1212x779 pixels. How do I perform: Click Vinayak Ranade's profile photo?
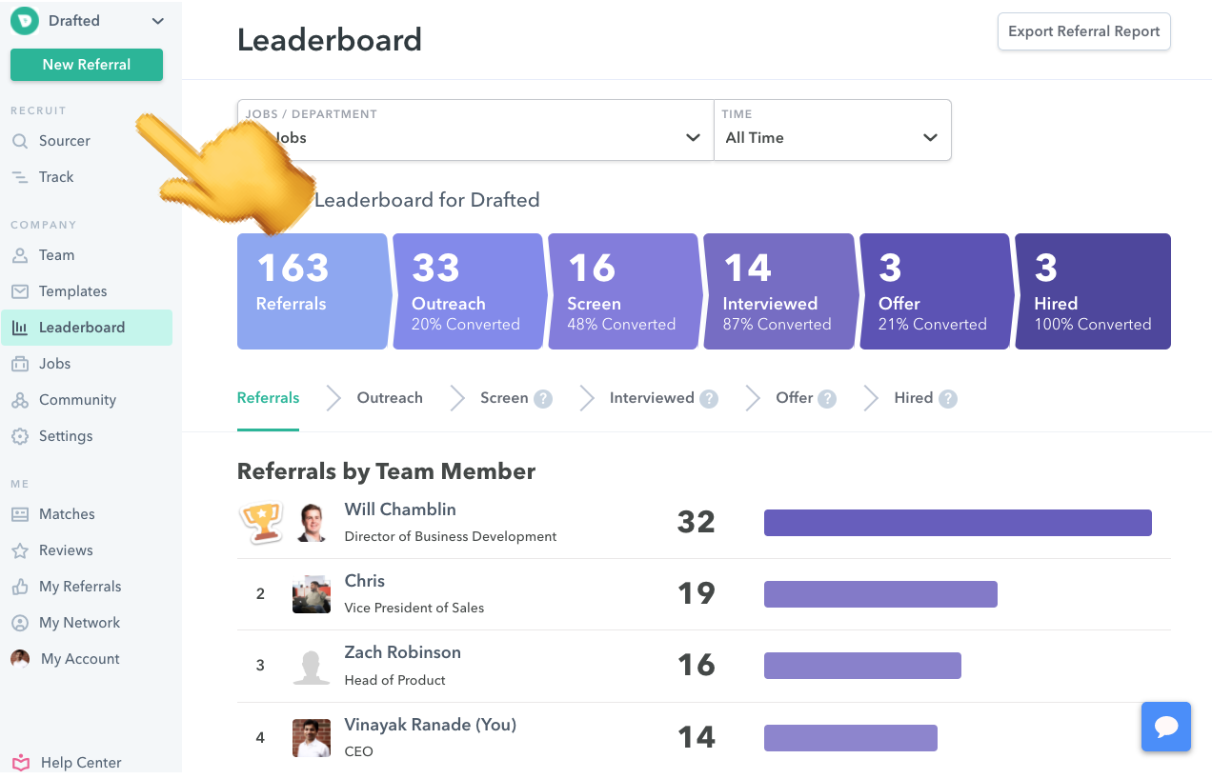(312, 738)
